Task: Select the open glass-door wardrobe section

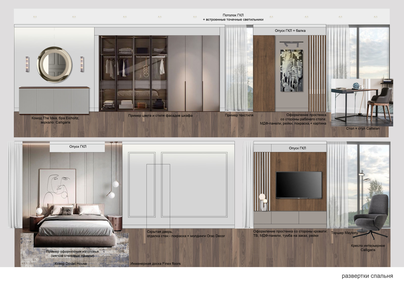Action: [134, 73]
